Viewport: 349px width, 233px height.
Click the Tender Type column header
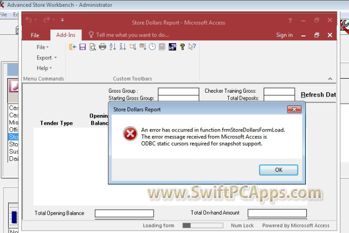[x=57, y=123]
